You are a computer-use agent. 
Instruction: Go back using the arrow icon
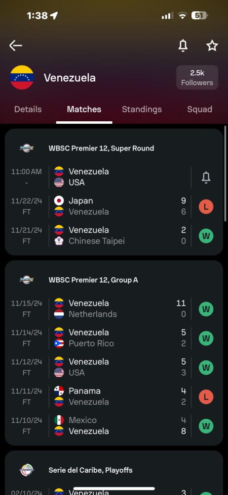[15, 46]
